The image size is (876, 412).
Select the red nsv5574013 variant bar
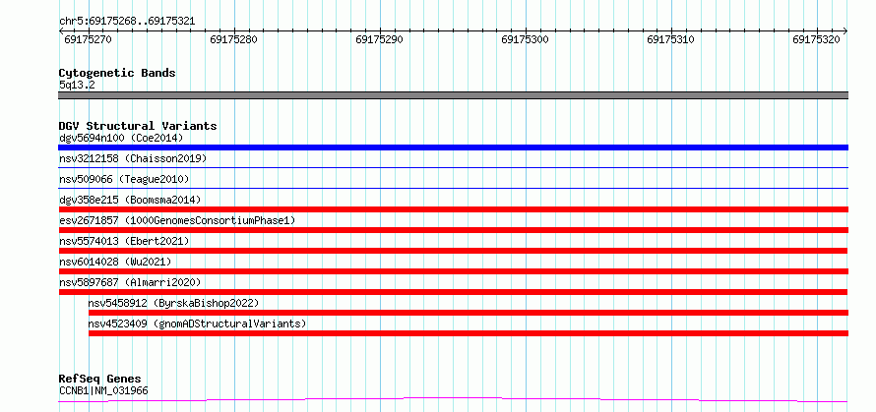point(453,251)
